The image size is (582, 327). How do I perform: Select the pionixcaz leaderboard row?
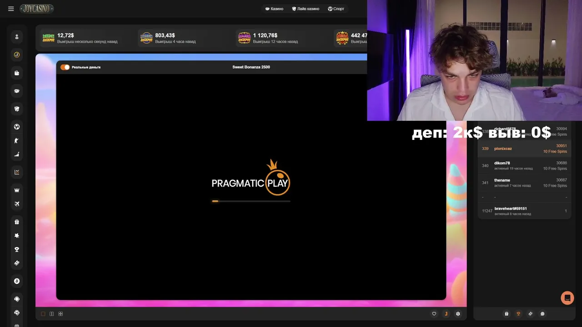pos(524,149)
